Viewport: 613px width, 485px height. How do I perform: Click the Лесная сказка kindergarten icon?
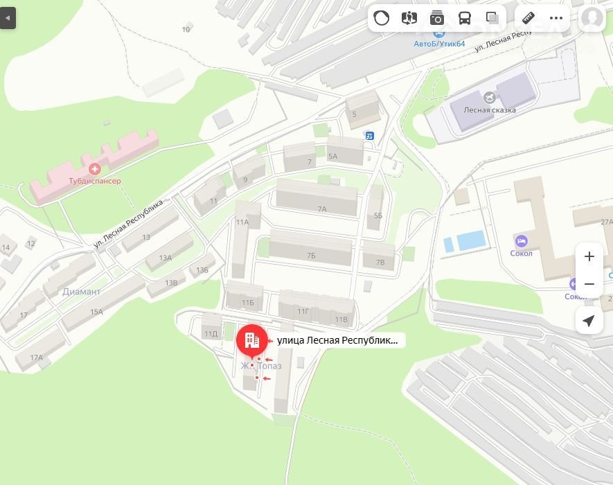[490, 98]
